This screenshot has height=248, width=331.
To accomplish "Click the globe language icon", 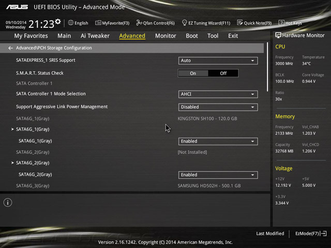I will (71, 23).
